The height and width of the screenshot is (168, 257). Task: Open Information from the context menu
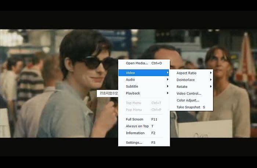pyautogui.click(x=144, y=133)
